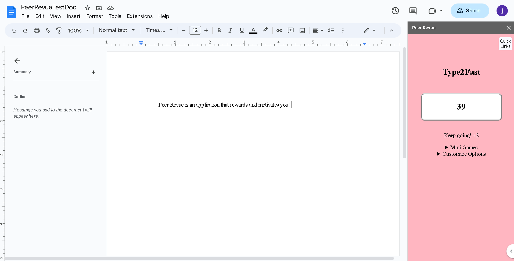Click the Share button
Viewport: 514px width, 261px height.
[x=469, y=11]
